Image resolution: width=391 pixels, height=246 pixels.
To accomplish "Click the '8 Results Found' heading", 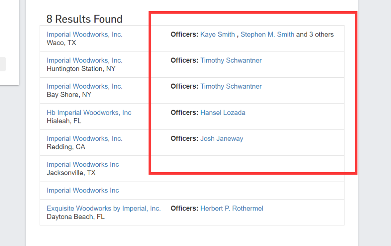I will 84,19.
